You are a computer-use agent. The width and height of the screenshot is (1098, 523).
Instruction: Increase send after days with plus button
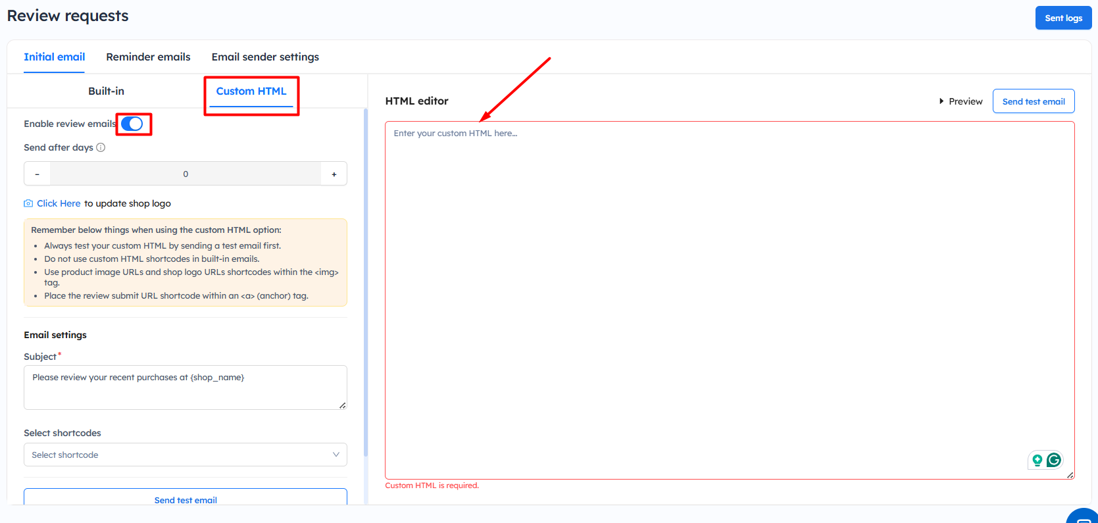click(334, 174)
